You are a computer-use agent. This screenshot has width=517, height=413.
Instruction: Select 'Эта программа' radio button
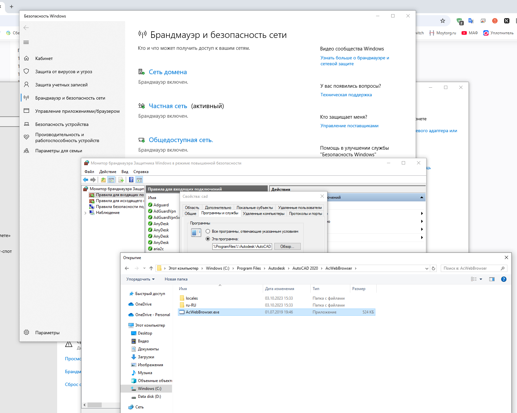pos(208,239)
